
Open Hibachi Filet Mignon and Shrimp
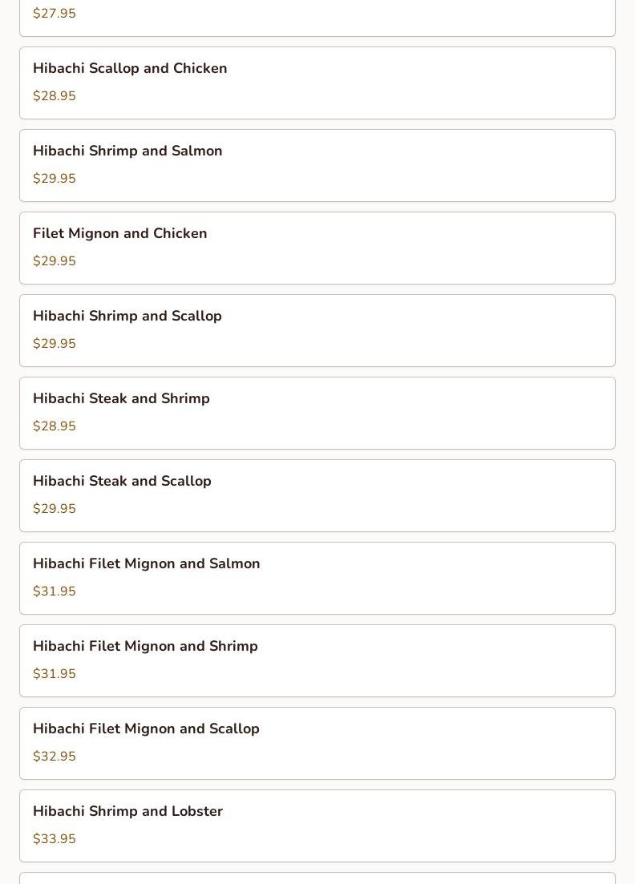click(x=145, y=647)
